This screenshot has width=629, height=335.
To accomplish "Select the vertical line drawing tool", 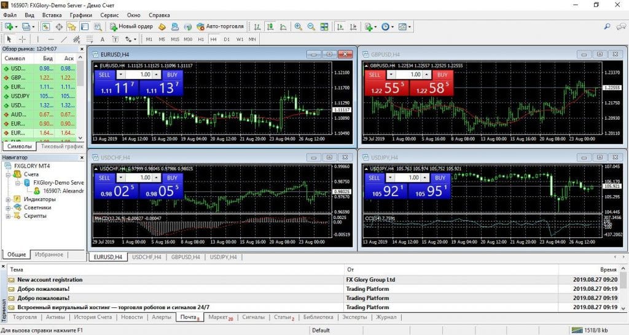I will point(38,39).
